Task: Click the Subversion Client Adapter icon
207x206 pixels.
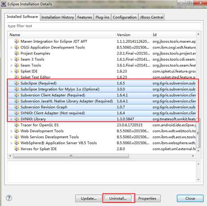Action: point(17,95)
